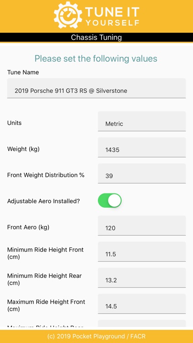The image size is (193, 343).
Task: Tap the Tune Name label
Action: [x=23, y=72]
